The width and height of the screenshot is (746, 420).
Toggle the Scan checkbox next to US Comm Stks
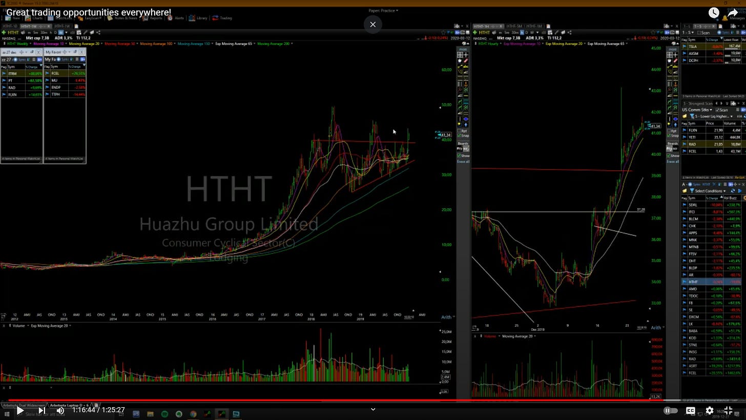coord(717,110)
